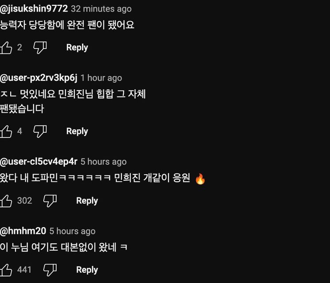Open @jisukshin9772's channel profile
The height and width of the screenshot is (283, 330).
[x=34, y=8]
